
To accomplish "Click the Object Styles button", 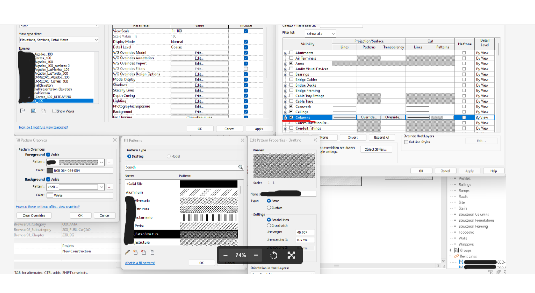I will 376,149.
